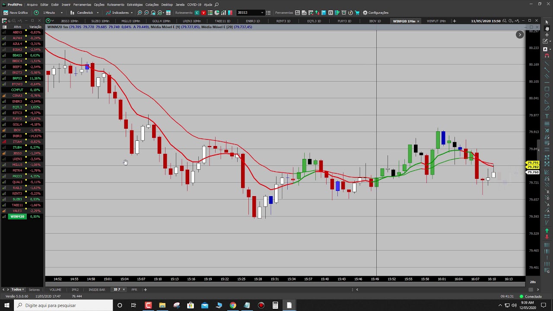This screenshot has height=311, width=553.
Task: Close the WINM20 1Min tab
Action: click(418, 21)
